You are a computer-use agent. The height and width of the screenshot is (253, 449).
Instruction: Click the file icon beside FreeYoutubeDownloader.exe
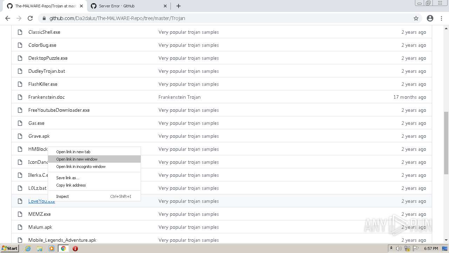coord(20,110)
